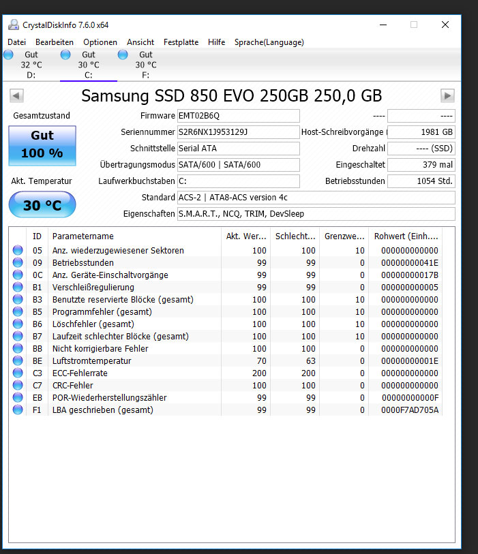This screenshot has height=554, width=478.
Task: Click Drehzahl value ---- (SSD)
Action: (x=421, y=149)
